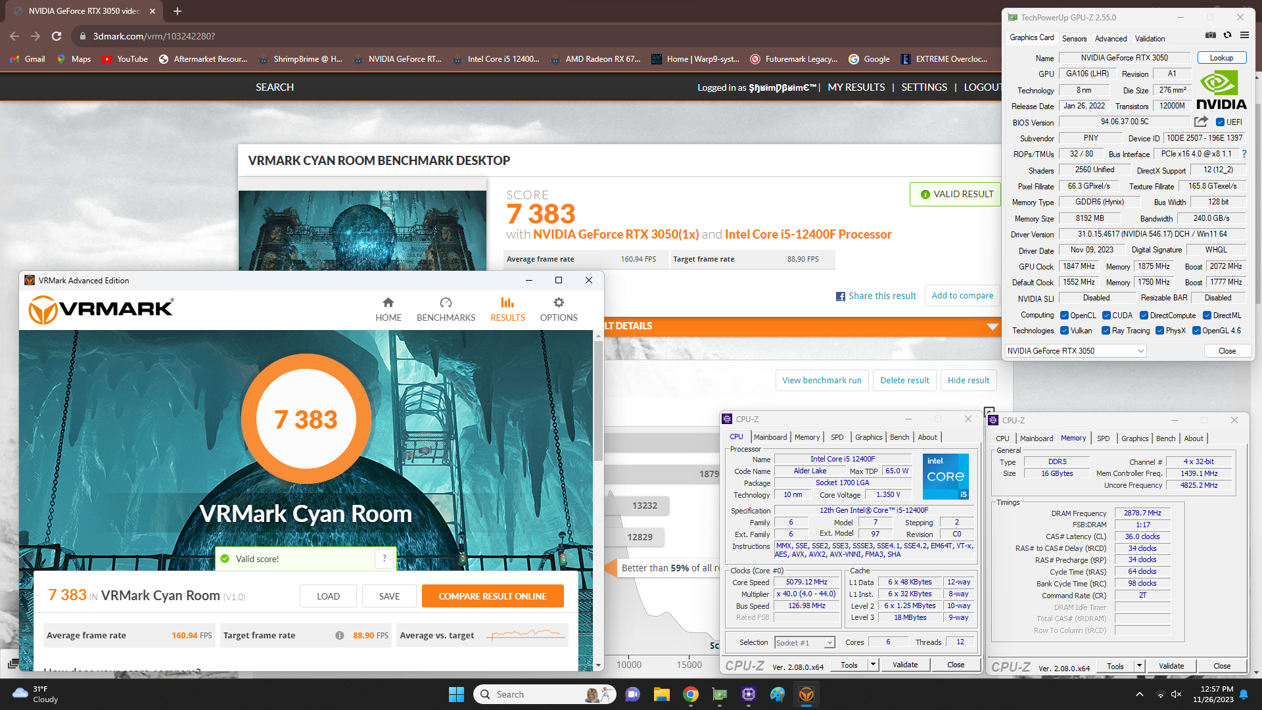Toggle the Ray Tracing checkbox
The width and height of the screenshot is (1262, 710).
click(1106, 331)
